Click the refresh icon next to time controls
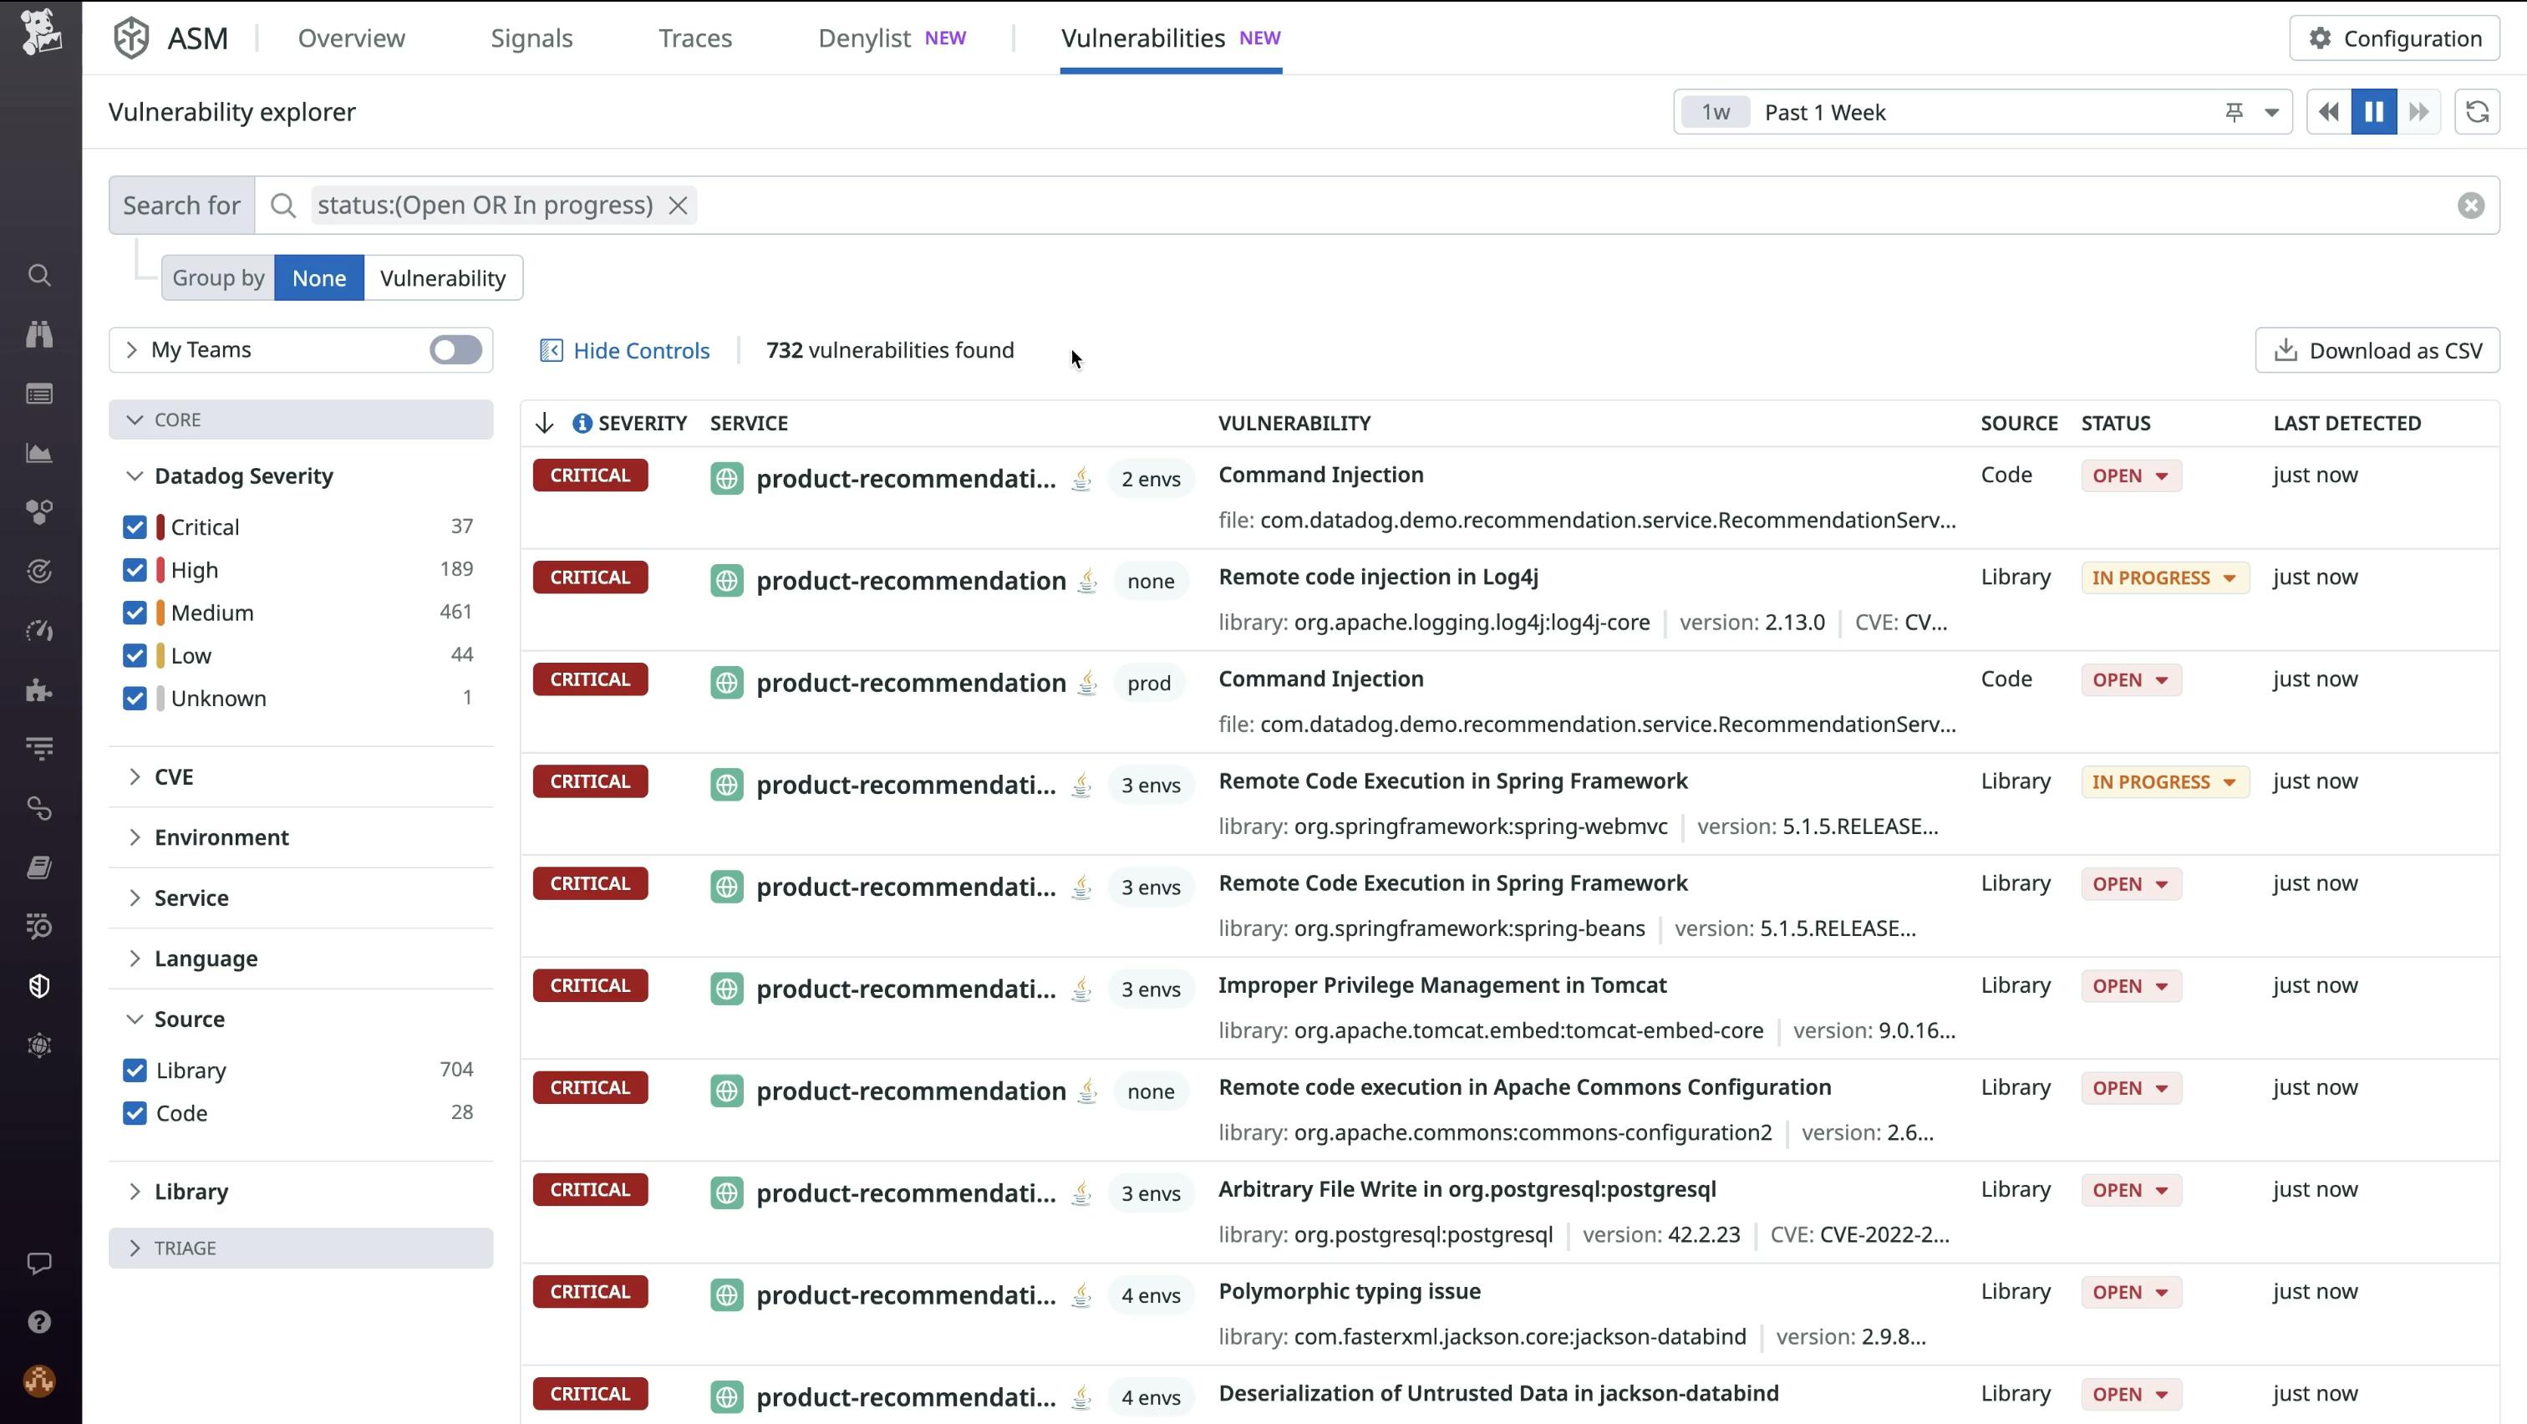 [x=2478, y=112]
